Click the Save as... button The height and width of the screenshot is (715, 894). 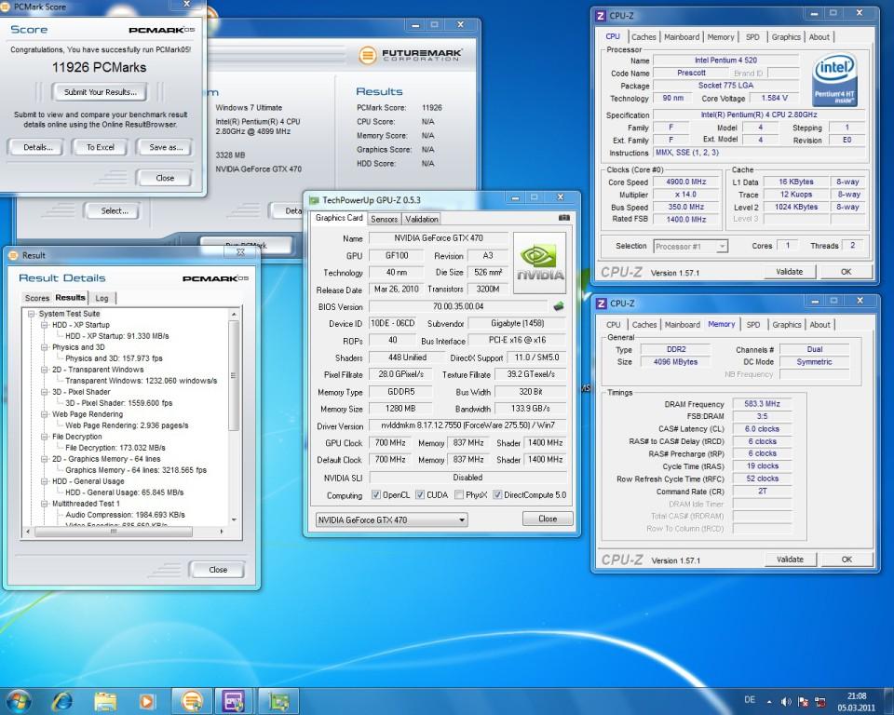click(166, 147)
